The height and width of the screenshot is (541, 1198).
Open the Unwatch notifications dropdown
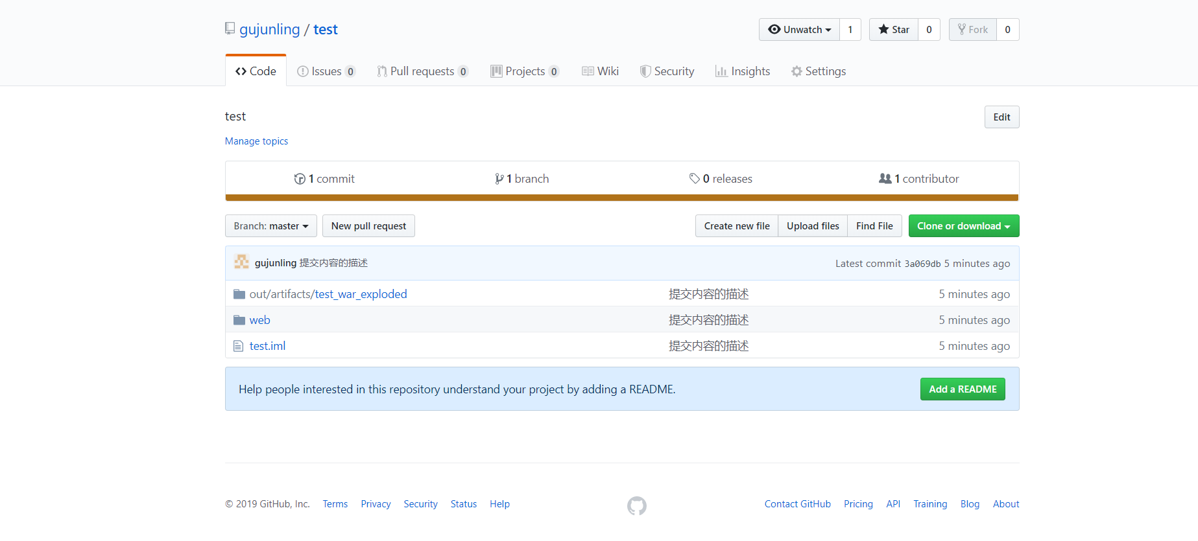pos(799,30)
